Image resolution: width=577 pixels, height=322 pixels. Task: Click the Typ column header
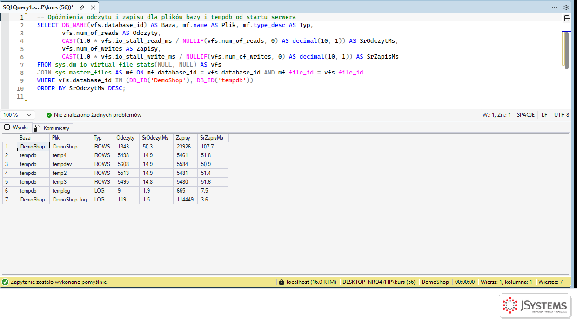(103, 138)
